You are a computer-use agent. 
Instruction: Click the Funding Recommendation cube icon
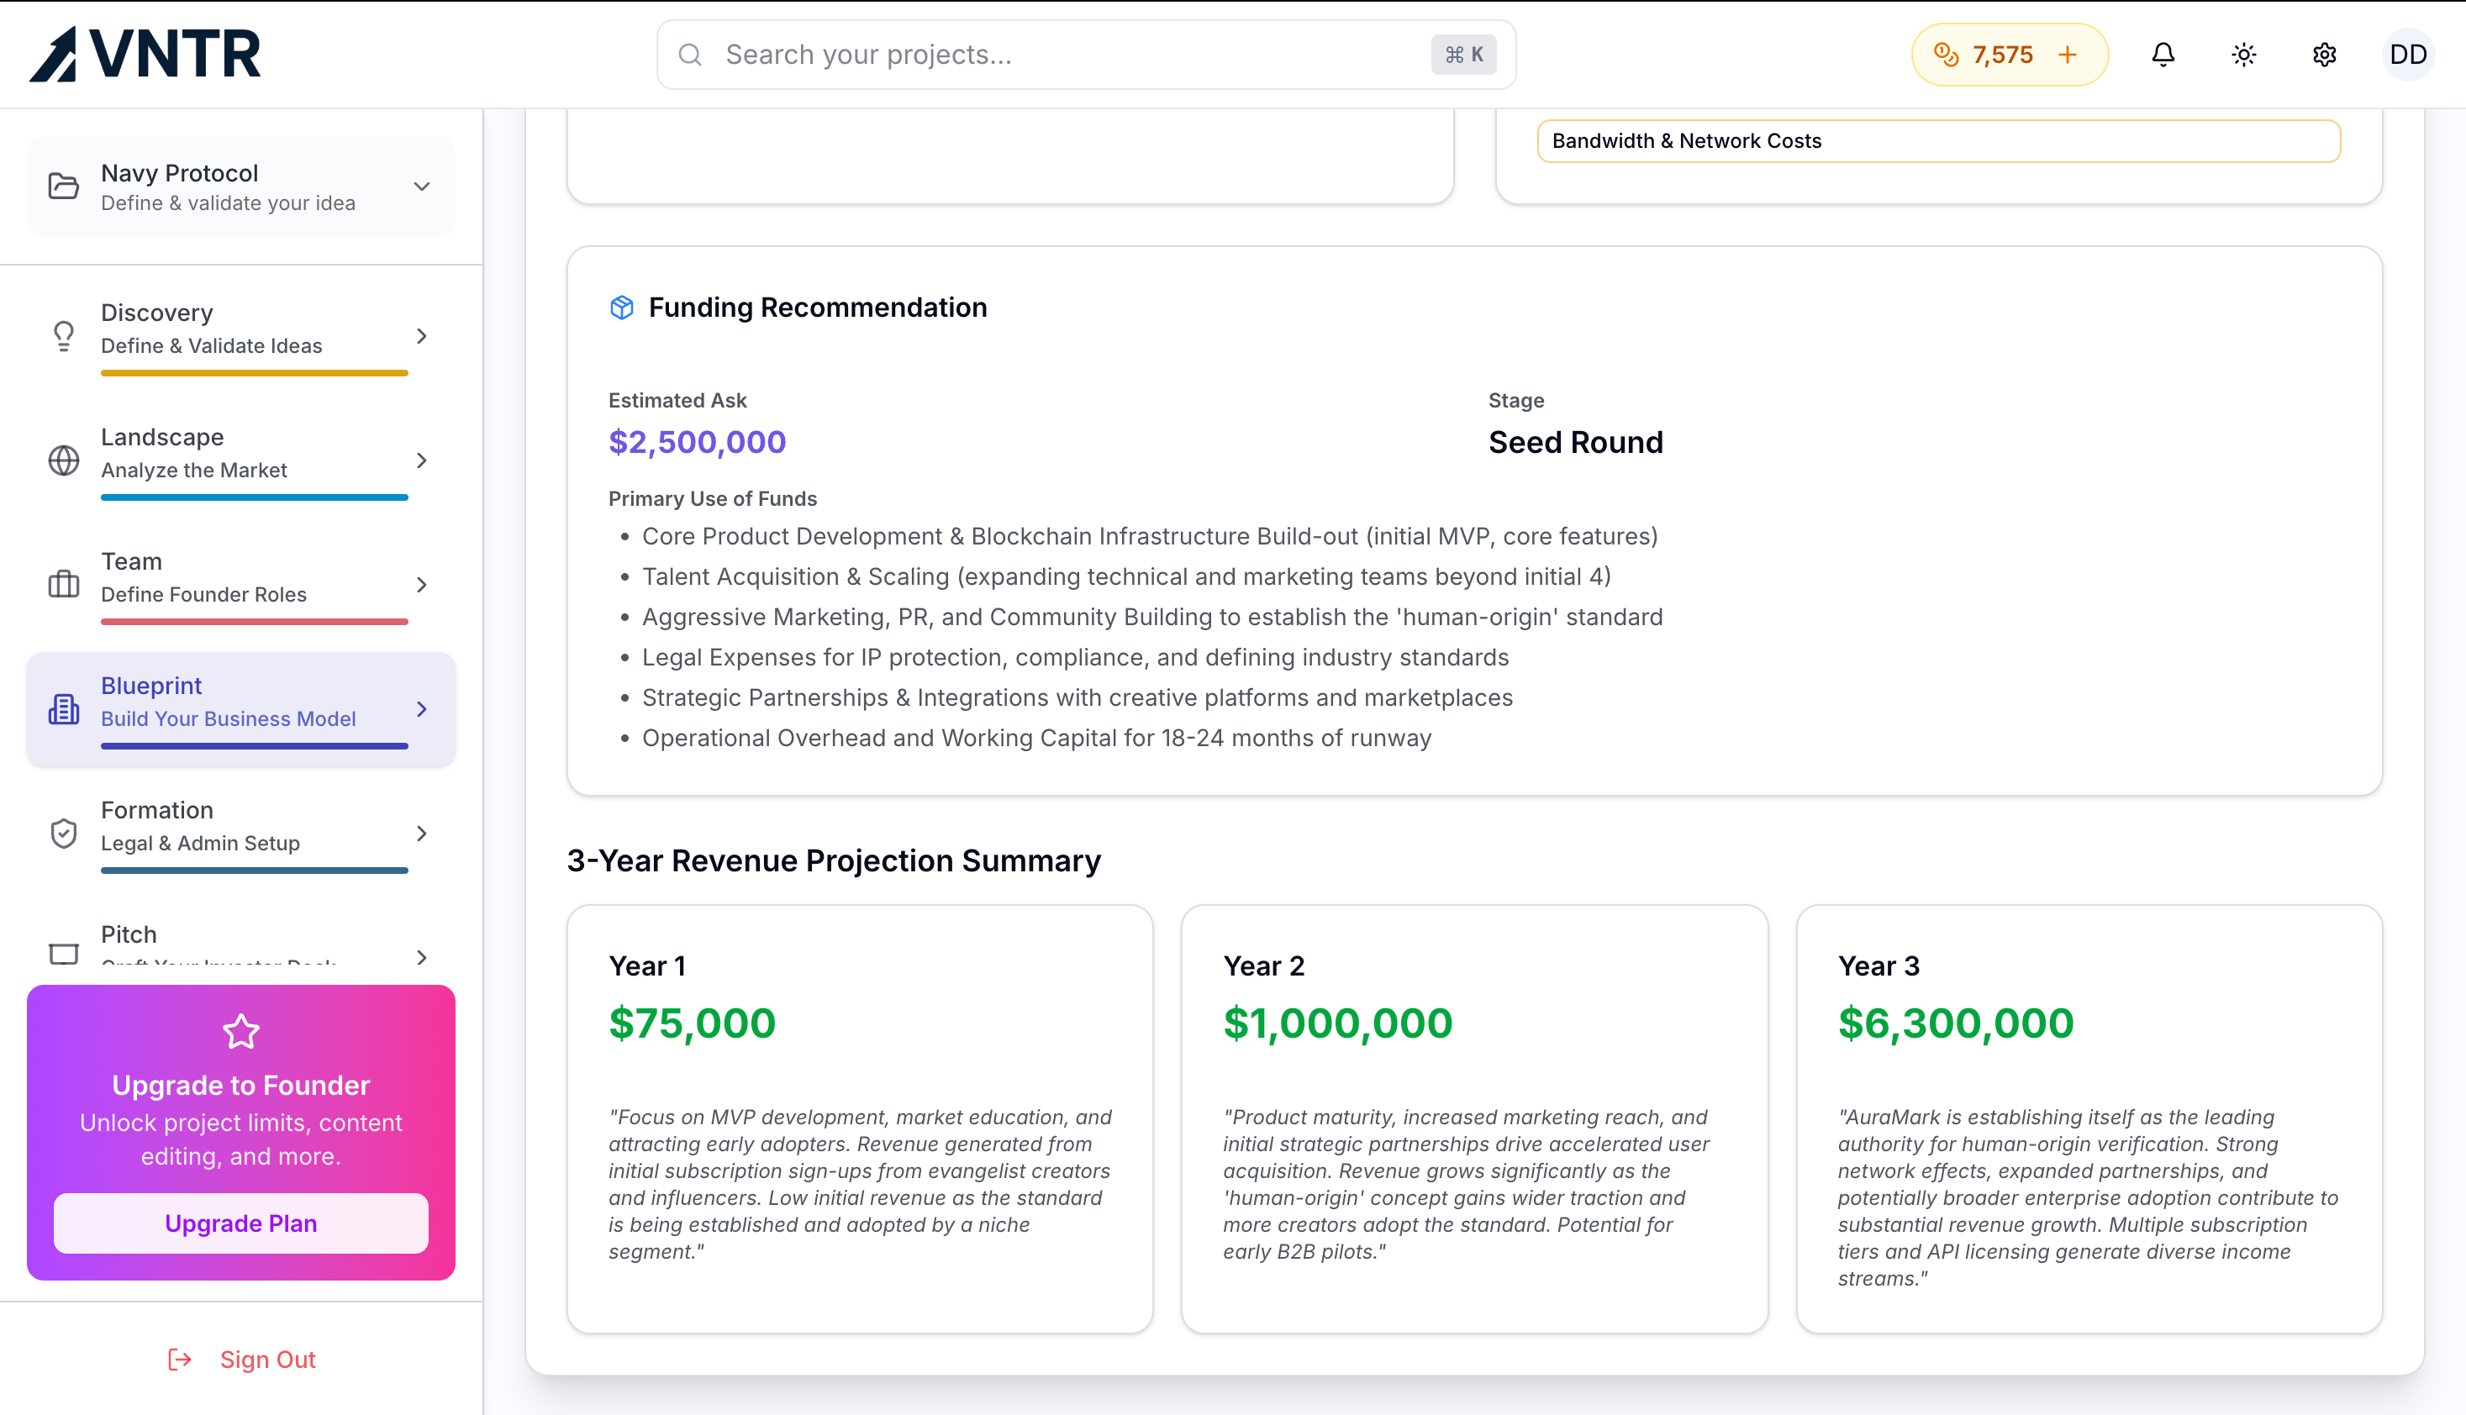point(622,307)
